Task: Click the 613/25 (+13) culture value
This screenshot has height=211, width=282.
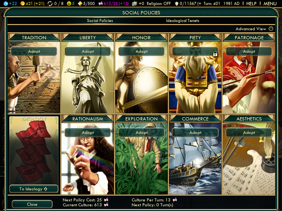Action: click(116, 3)
